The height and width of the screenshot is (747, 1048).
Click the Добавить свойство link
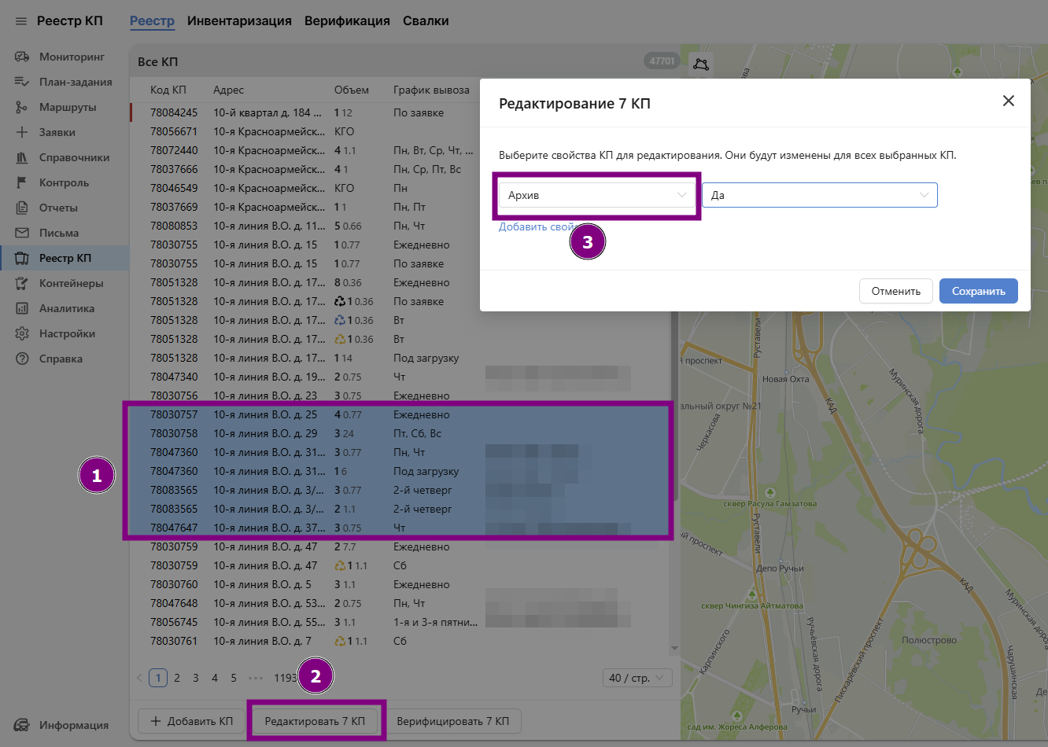tap(536, 226)
